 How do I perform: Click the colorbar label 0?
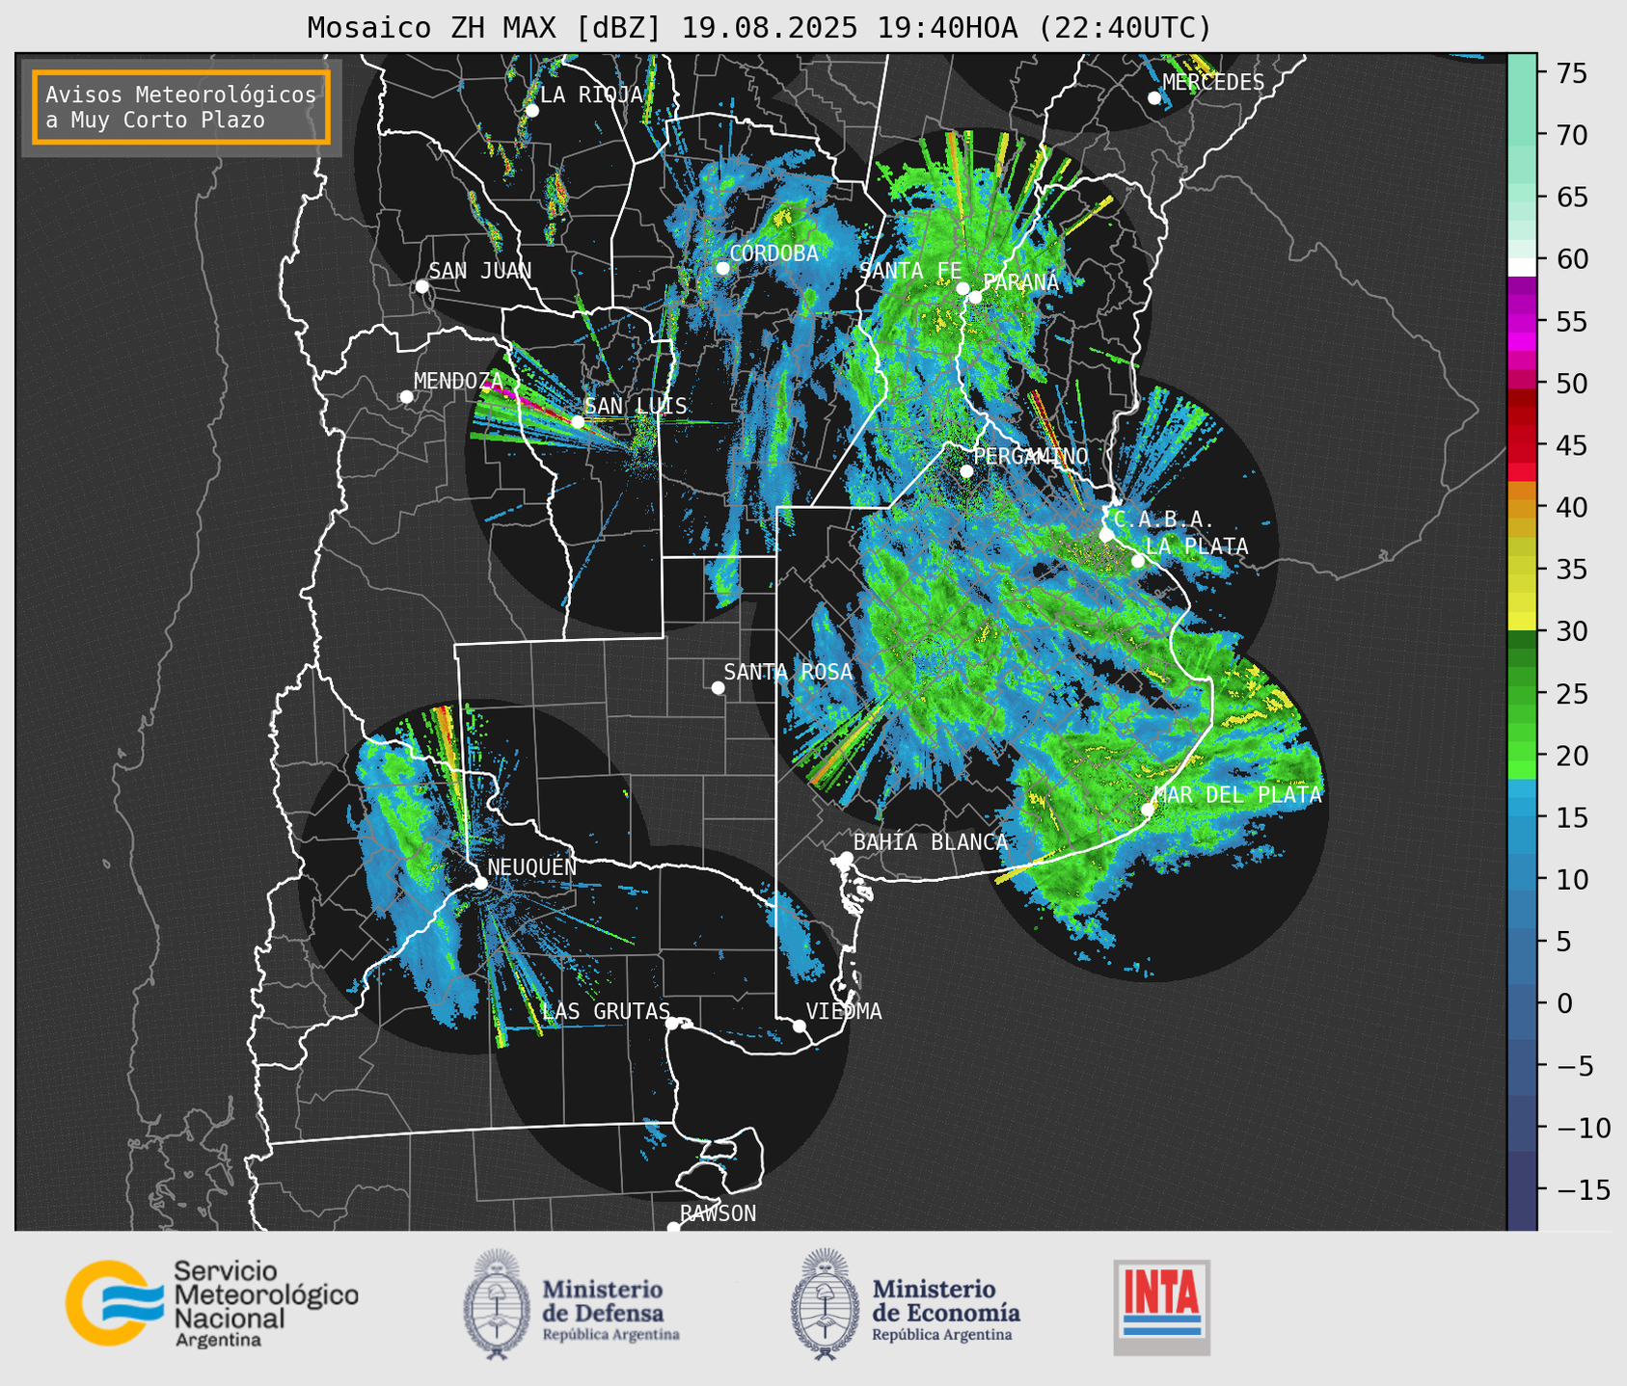(x=1564, y=1003)
